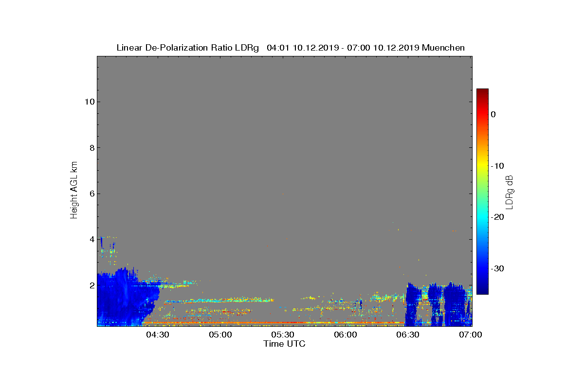Viewport: 584px width, 389px height.
Task: Click the LDRg dB colorbar label
Action: coord(510,192)
